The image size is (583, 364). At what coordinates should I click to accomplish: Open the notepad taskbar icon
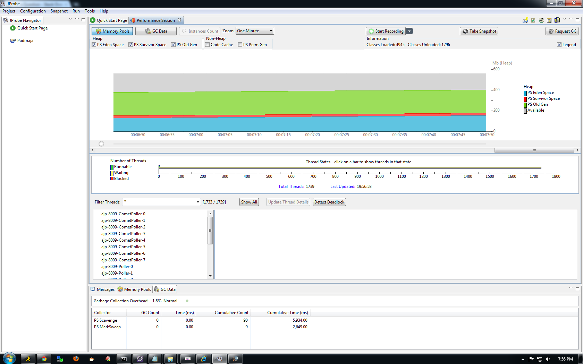[155, 359]
